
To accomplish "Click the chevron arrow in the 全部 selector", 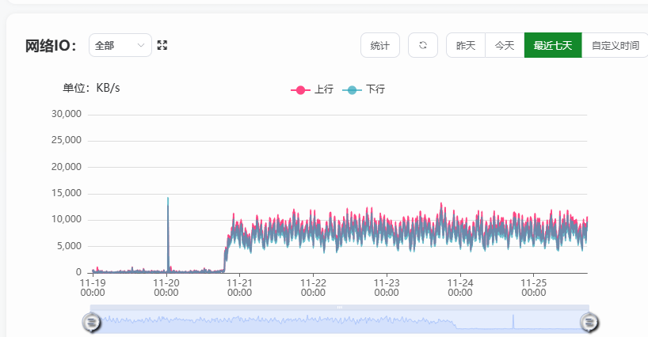I will coord(142,46).
